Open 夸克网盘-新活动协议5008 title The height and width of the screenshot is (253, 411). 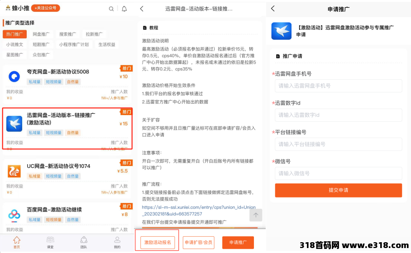(x=58, y=72)
